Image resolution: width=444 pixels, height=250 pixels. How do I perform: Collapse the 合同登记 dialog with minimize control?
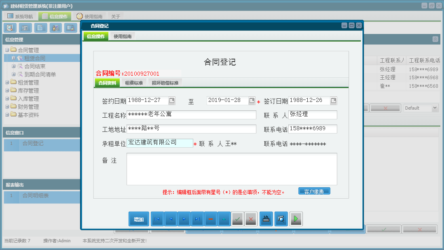(x=345, y=25)
